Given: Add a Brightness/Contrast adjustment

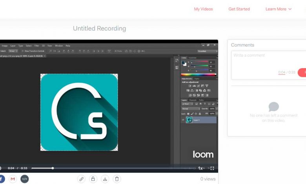Looking at the screenshot, I should pos(190,86).
